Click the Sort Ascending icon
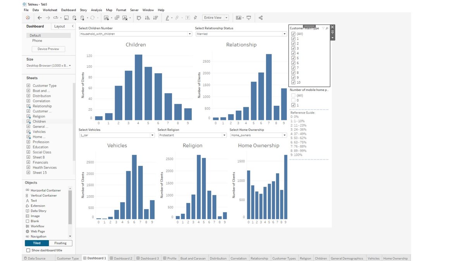This screenshot has width=465, height=261. pyautogui.click(x=147, y=18)
